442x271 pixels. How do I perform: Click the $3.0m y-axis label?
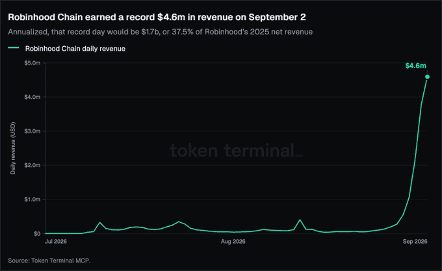point(32,131)
